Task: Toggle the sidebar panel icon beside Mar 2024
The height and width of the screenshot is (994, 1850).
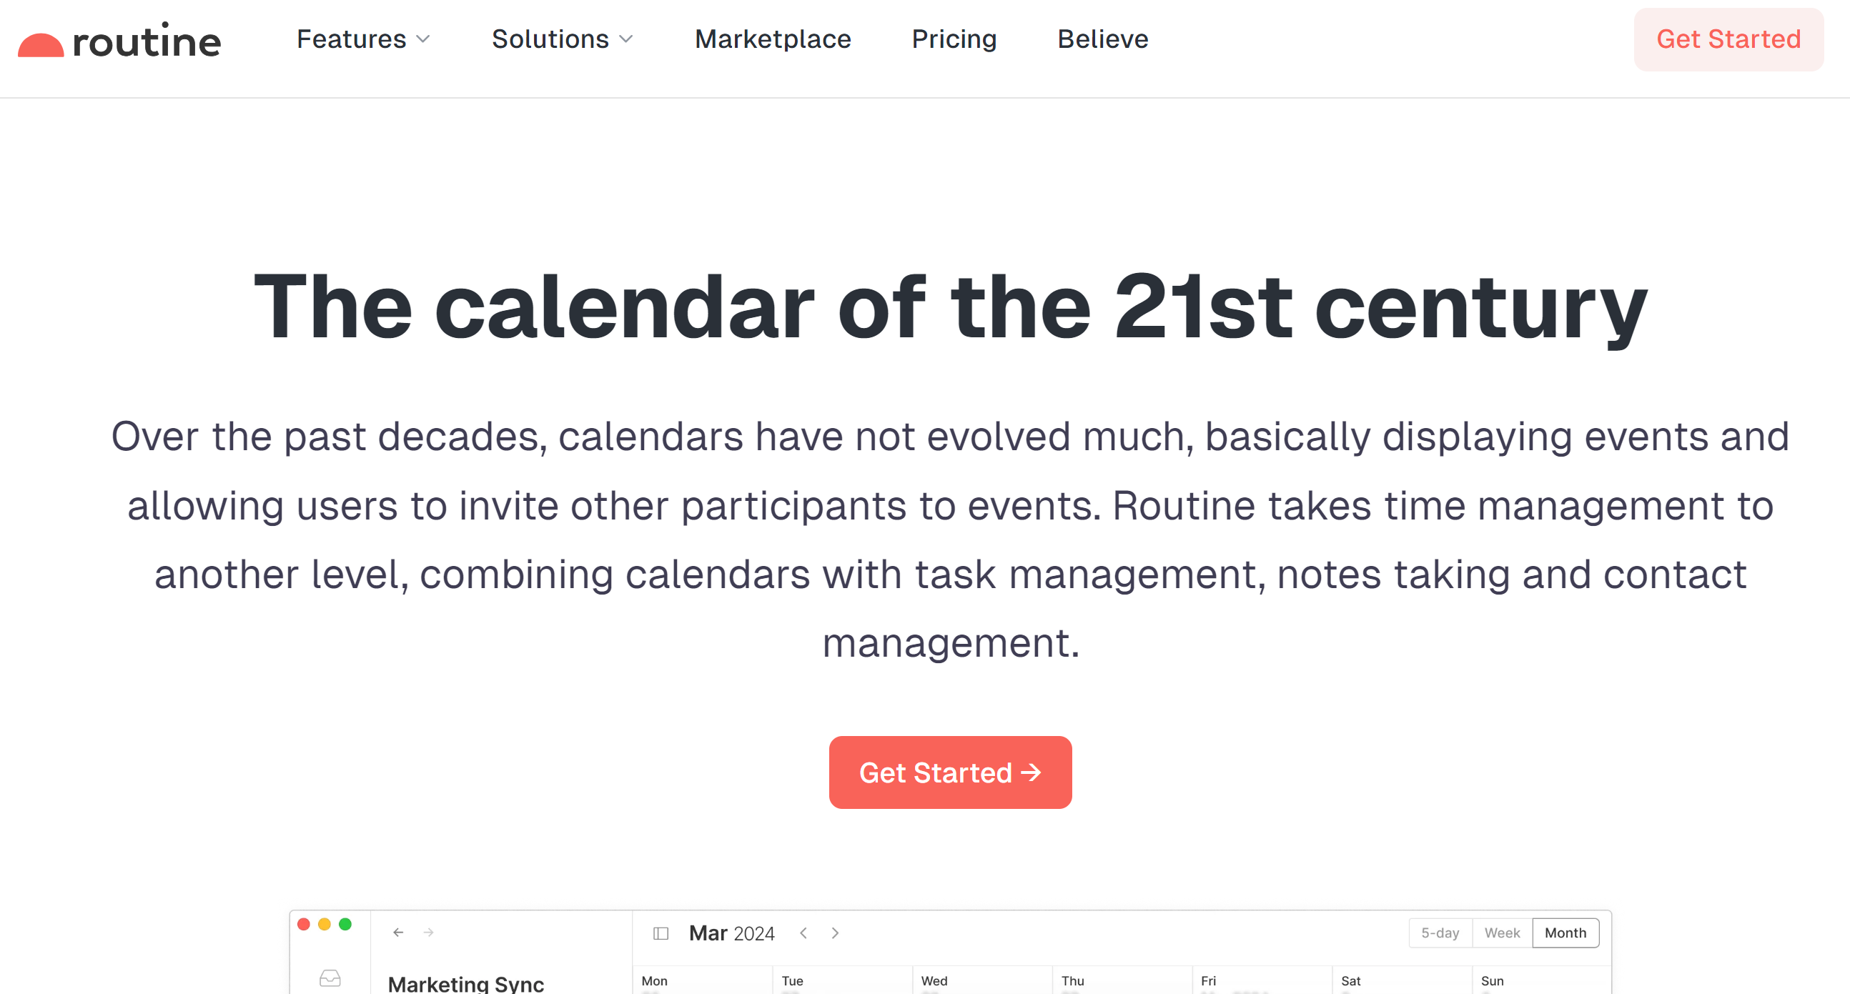Action: (x=661, y=933)
